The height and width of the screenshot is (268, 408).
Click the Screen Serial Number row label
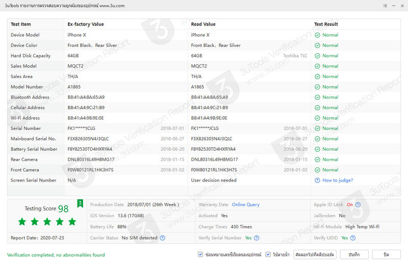33,180
